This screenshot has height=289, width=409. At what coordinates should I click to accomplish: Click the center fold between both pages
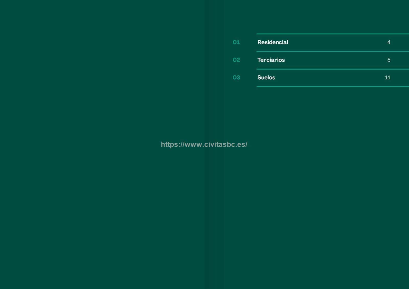tap(204, 217)
